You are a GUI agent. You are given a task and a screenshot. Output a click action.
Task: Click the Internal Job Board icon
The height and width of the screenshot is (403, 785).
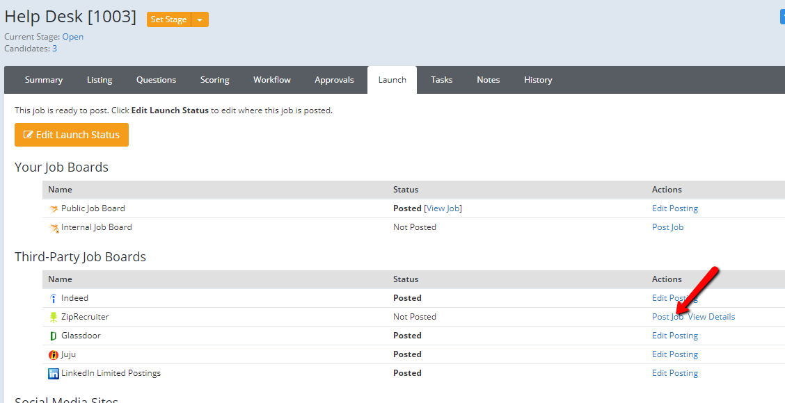point(54,228)
